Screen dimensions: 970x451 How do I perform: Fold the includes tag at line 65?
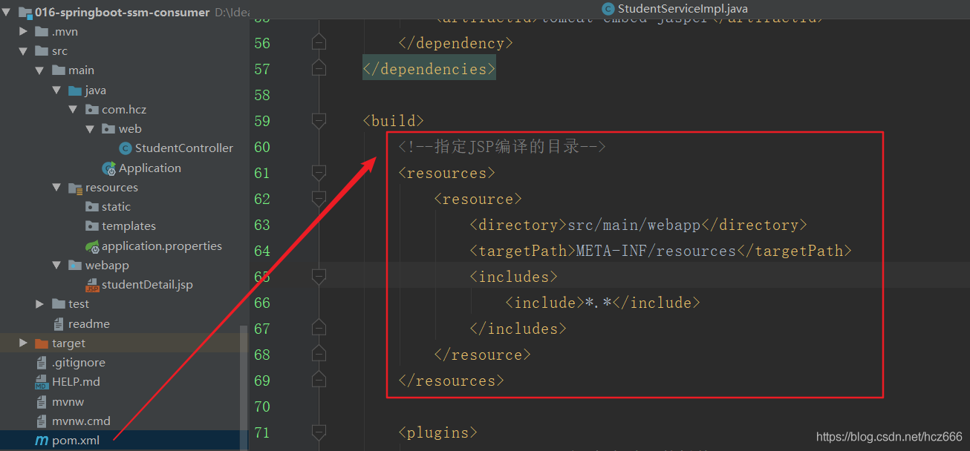click(319, 277)
